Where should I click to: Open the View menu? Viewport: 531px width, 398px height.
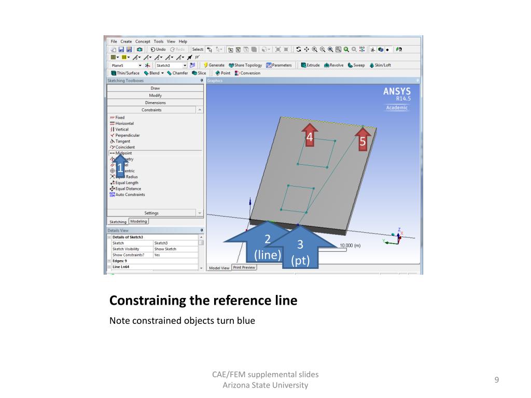(171, 41)
